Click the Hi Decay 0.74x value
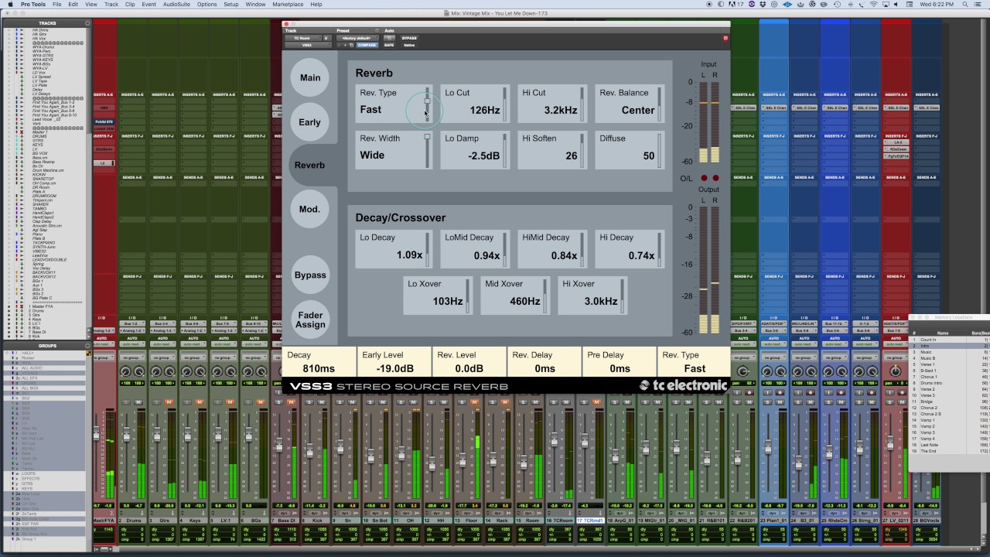Viewport: 990px width, 557px height. tap(641, 255)
